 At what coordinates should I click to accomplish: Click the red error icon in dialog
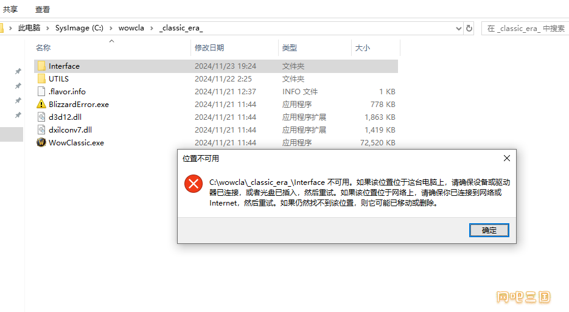pyautogui.click(x=194, y=184)
